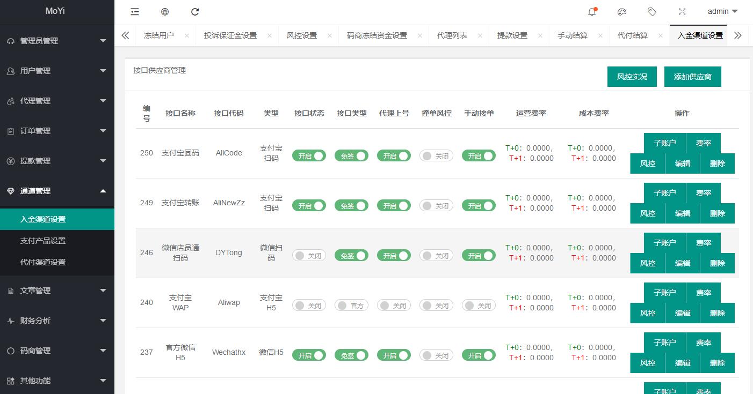Click the 代理管理 sidebar icon
Viewport: 753px width, 394px height.
11,101
